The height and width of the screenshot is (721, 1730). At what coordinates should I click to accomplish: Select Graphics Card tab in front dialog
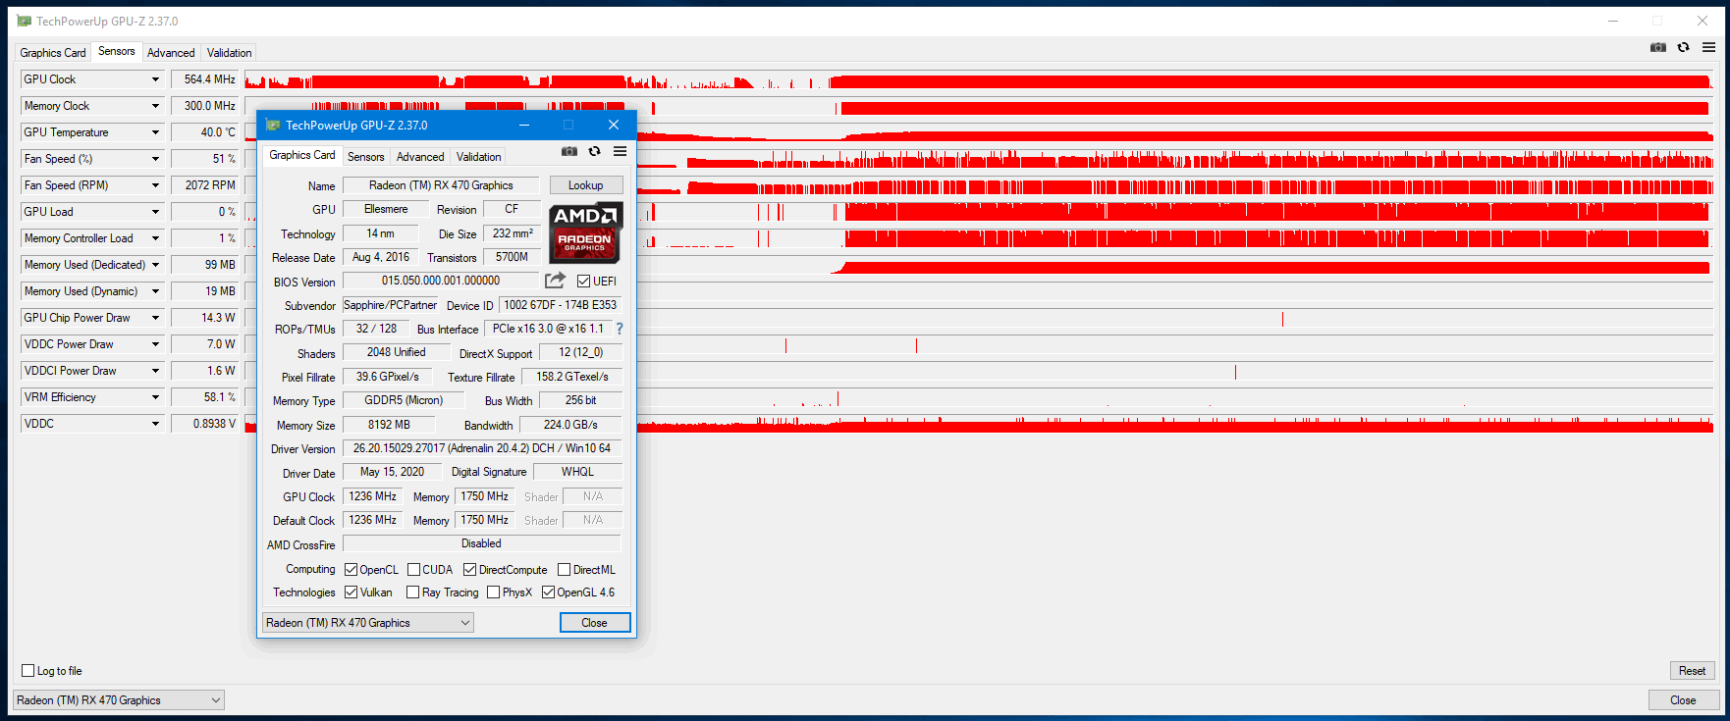(x=302, y=155)
